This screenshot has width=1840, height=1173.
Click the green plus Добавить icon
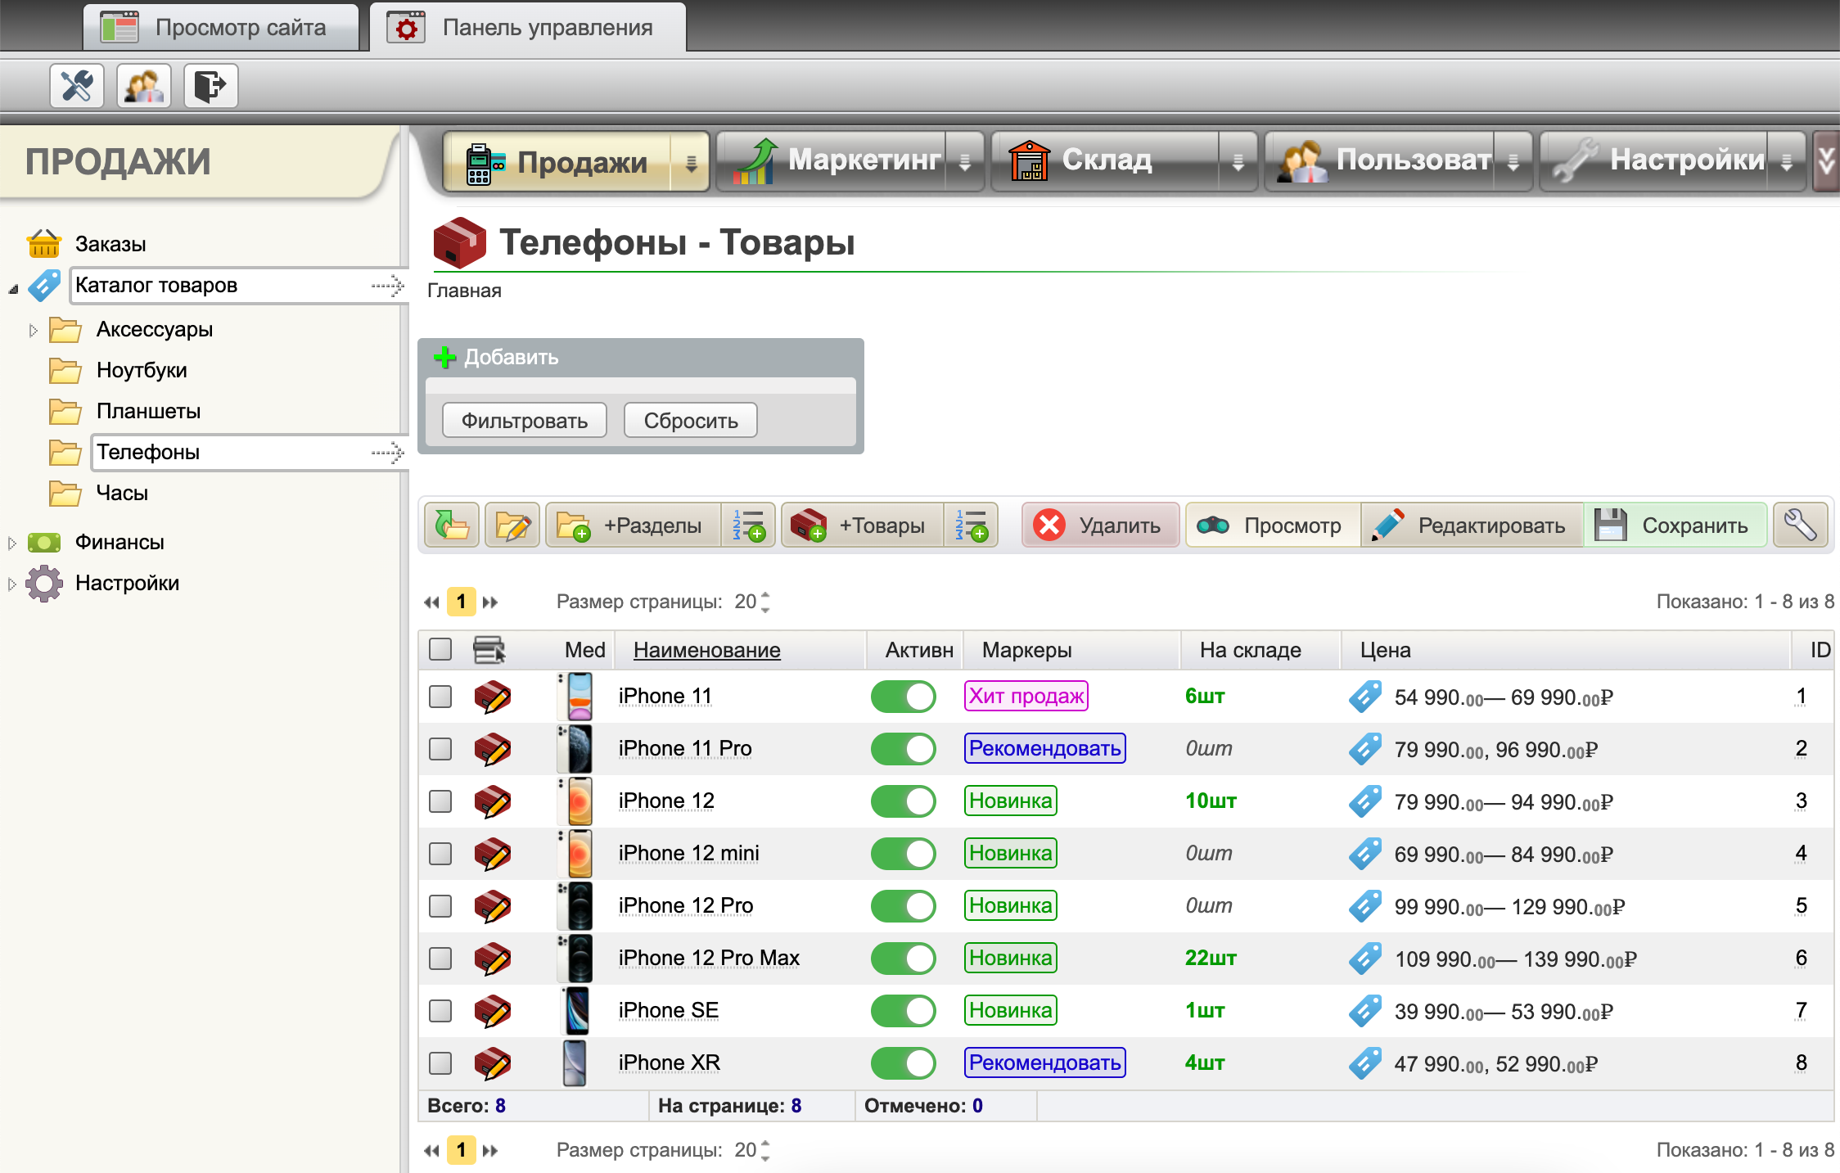444,357
